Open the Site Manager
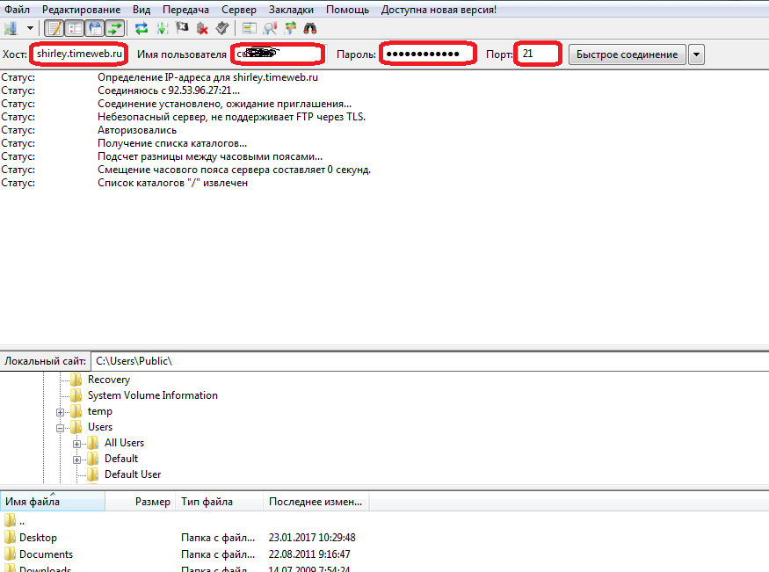The height and width of the screenshot is (572, 769). (x=11, y=27)
